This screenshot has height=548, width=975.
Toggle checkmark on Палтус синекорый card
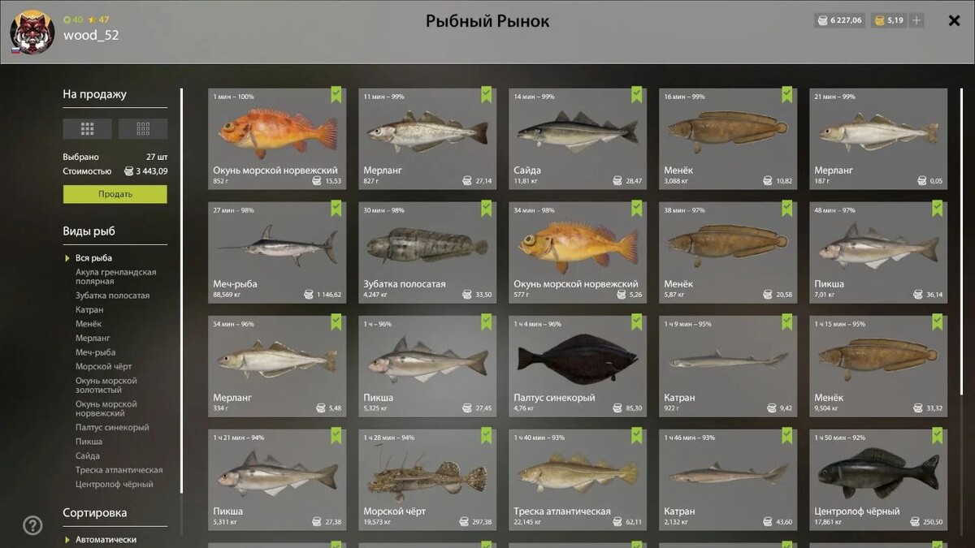(x=637, y=322)
